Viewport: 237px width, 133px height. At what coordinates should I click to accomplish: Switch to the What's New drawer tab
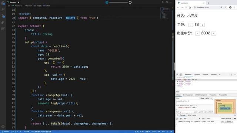click(x=192, y=115)
